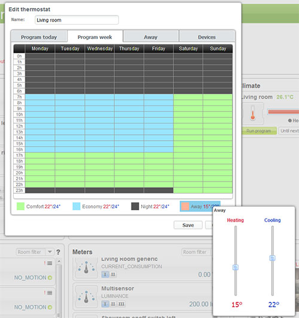
Task: Select the Program week tab
Action: point(95,37)
